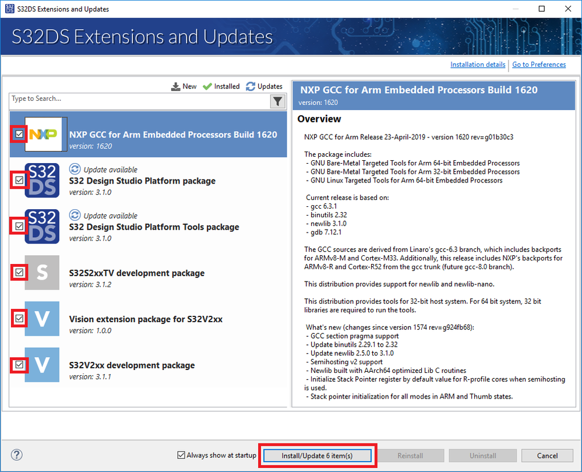Click the gray S icon for S32S2xxTV
Image resolution: width=582 pixels, height=472 pixels.
point(42,273)
